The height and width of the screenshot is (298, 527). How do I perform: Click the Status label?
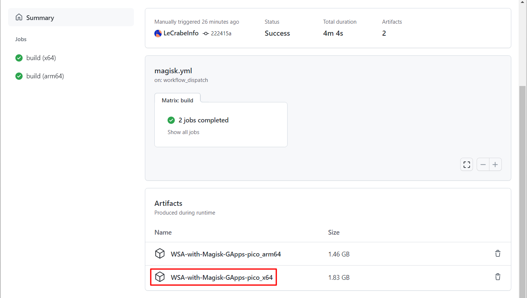point(272,22)
